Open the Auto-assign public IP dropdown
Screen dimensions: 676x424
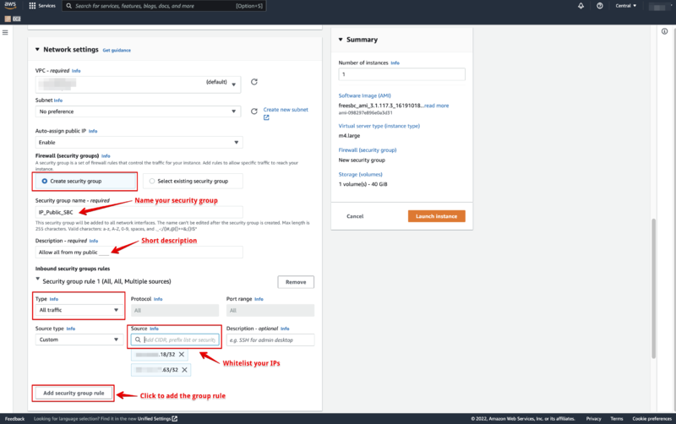[139, 142]
